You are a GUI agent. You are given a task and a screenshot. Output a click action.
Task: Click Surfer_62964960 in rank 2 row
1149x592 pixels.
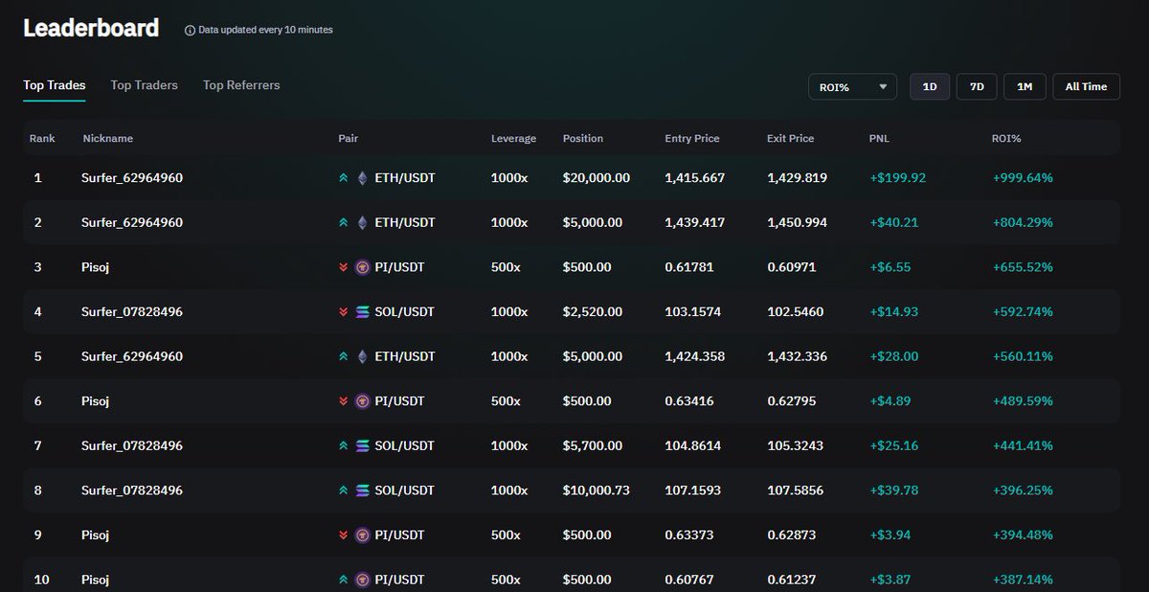pyautogui.click(x=132, y=222)
